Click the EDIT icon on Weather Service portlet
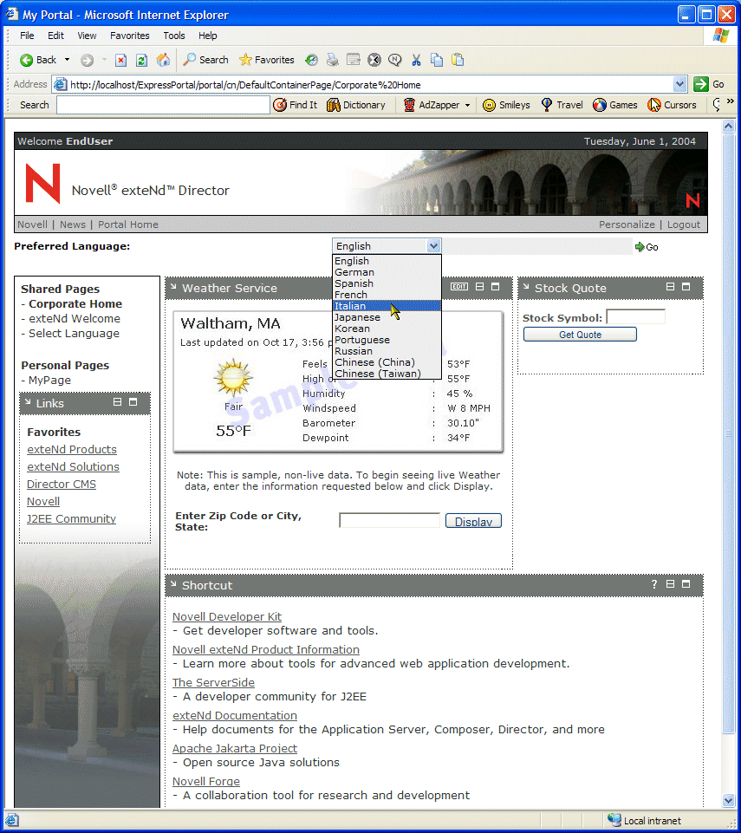The height and width of the screenshot is (833, 741). 459,287
